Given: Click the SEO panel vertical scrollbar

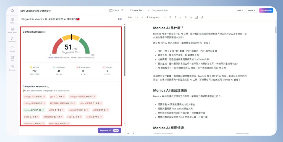Looking at the screenshot, I should (124, 51).
